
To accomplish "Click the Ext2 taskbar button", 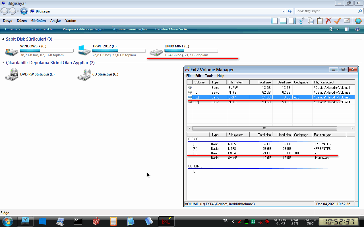I will (x=166, y=221).
